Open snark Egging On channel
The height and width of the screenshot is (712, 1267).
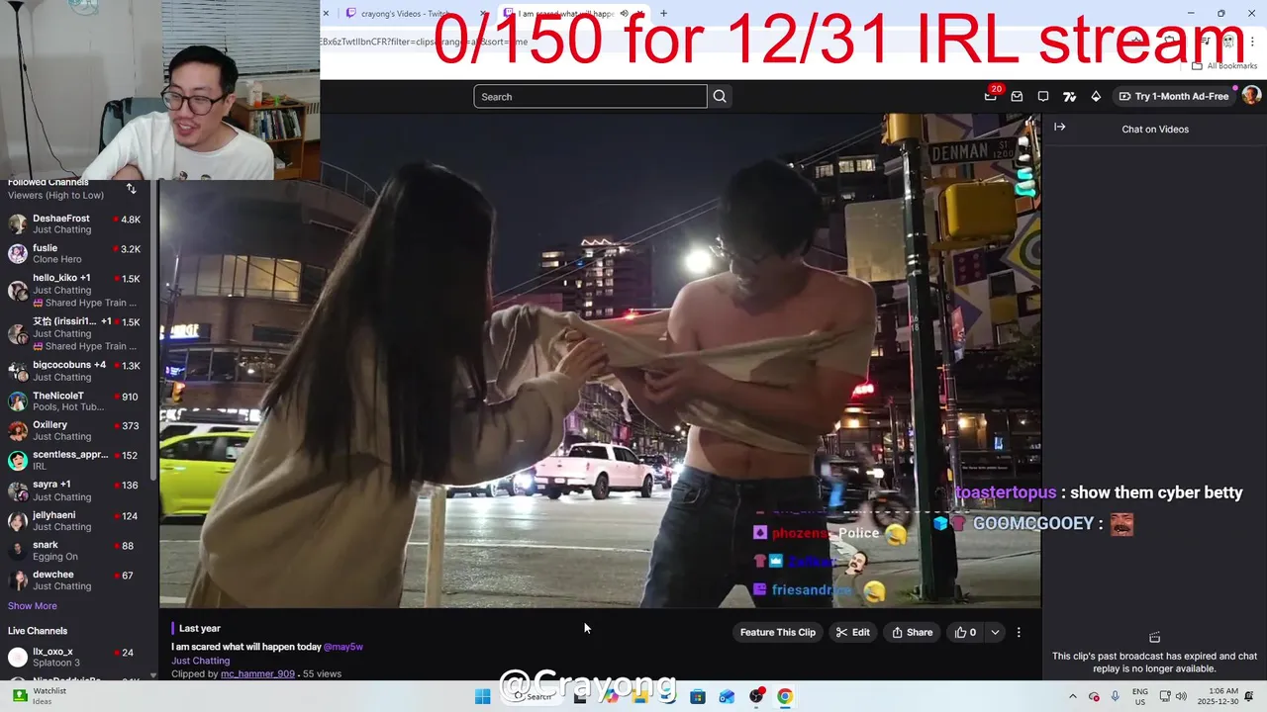[77, 550]
